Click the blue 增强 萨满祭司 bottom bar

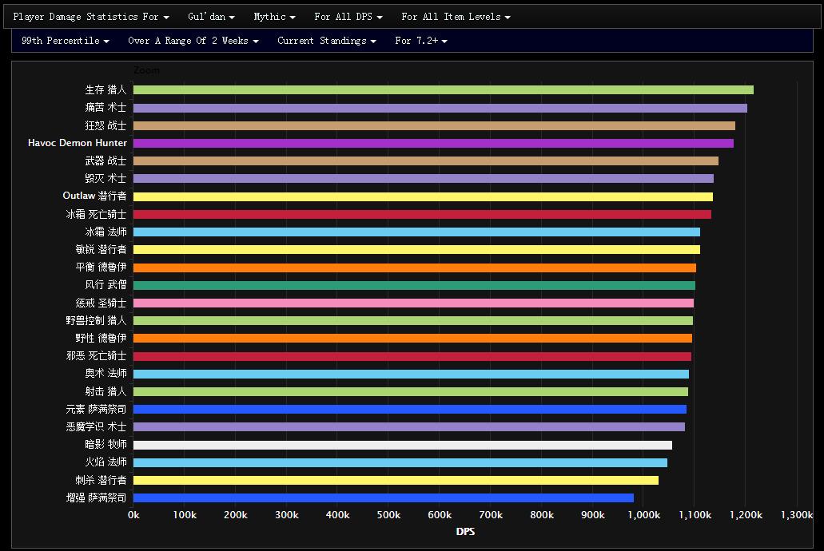[x=383, y=497]
